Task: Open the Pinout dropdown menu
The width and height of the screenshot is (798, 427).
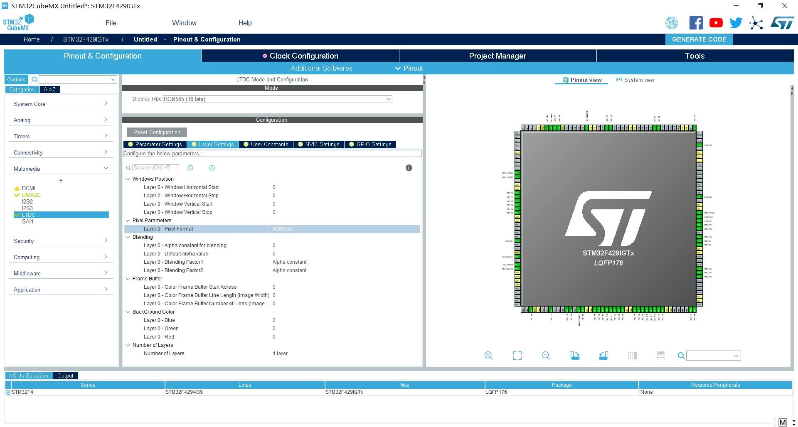Action: (409, 68)
